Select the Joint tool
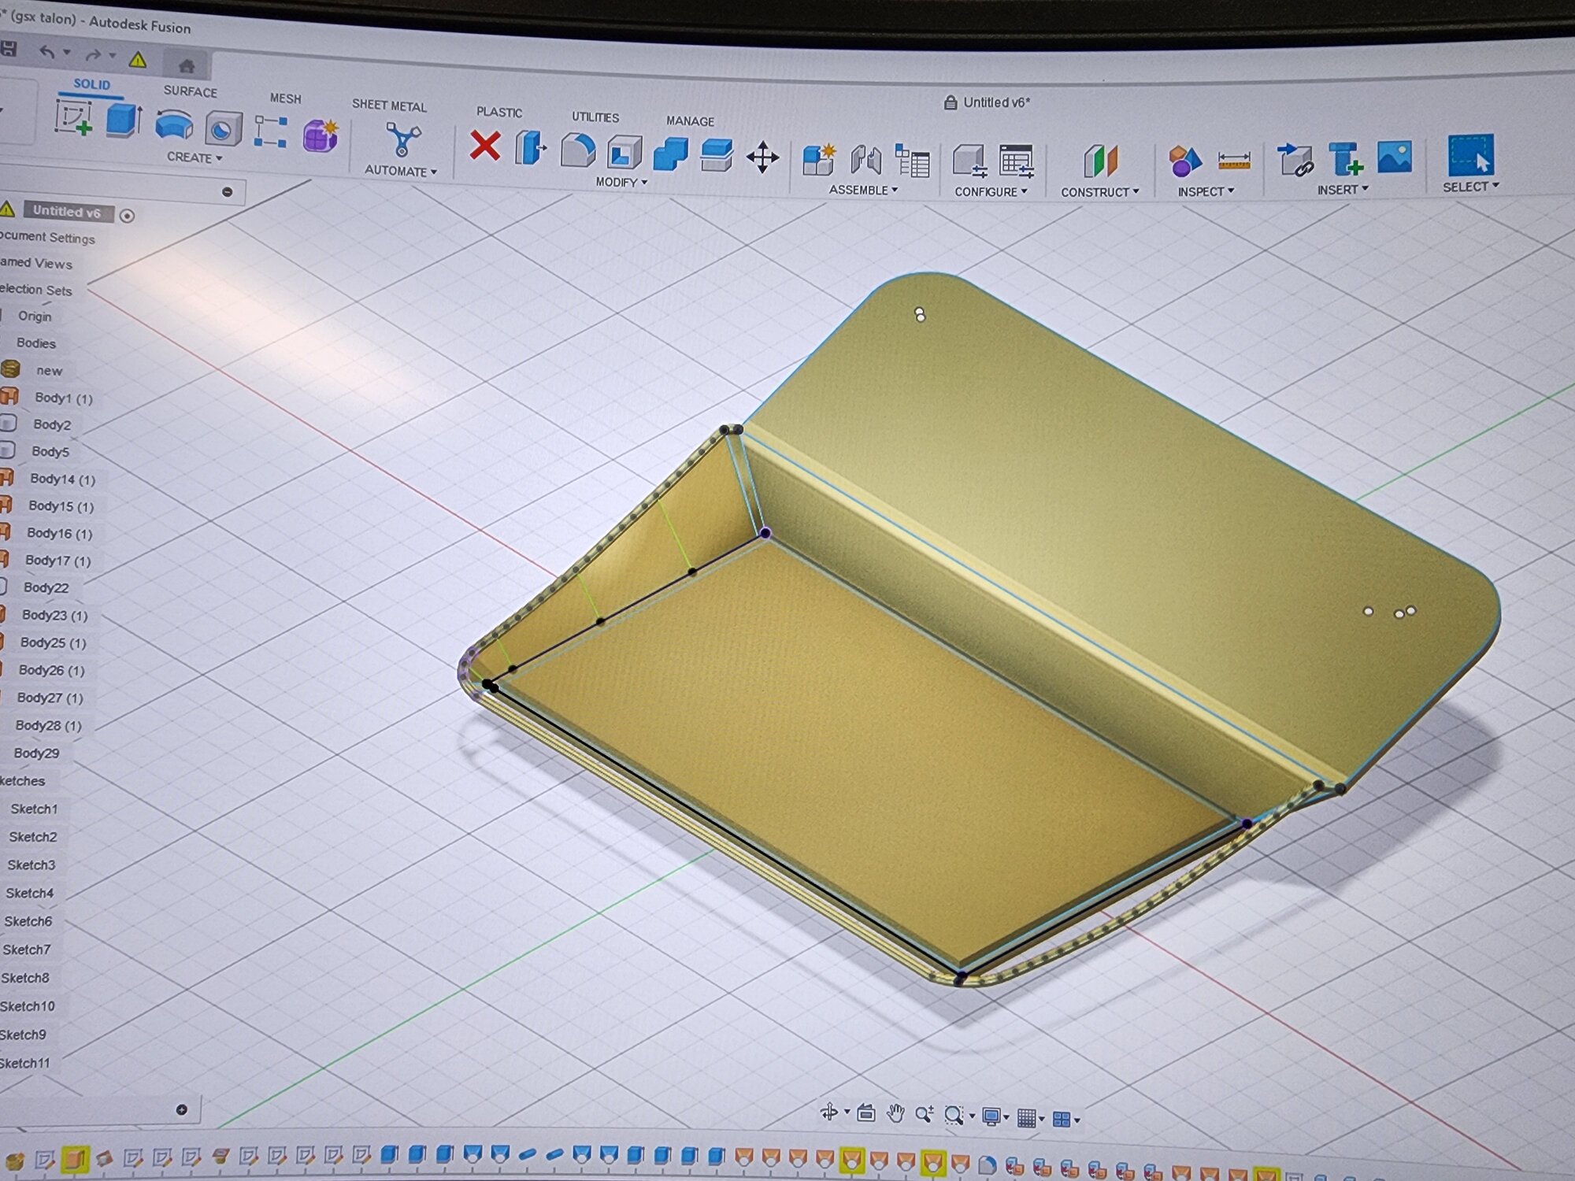The width and height of the screenshot is (1575, 1181). click(x=865, y=160)
